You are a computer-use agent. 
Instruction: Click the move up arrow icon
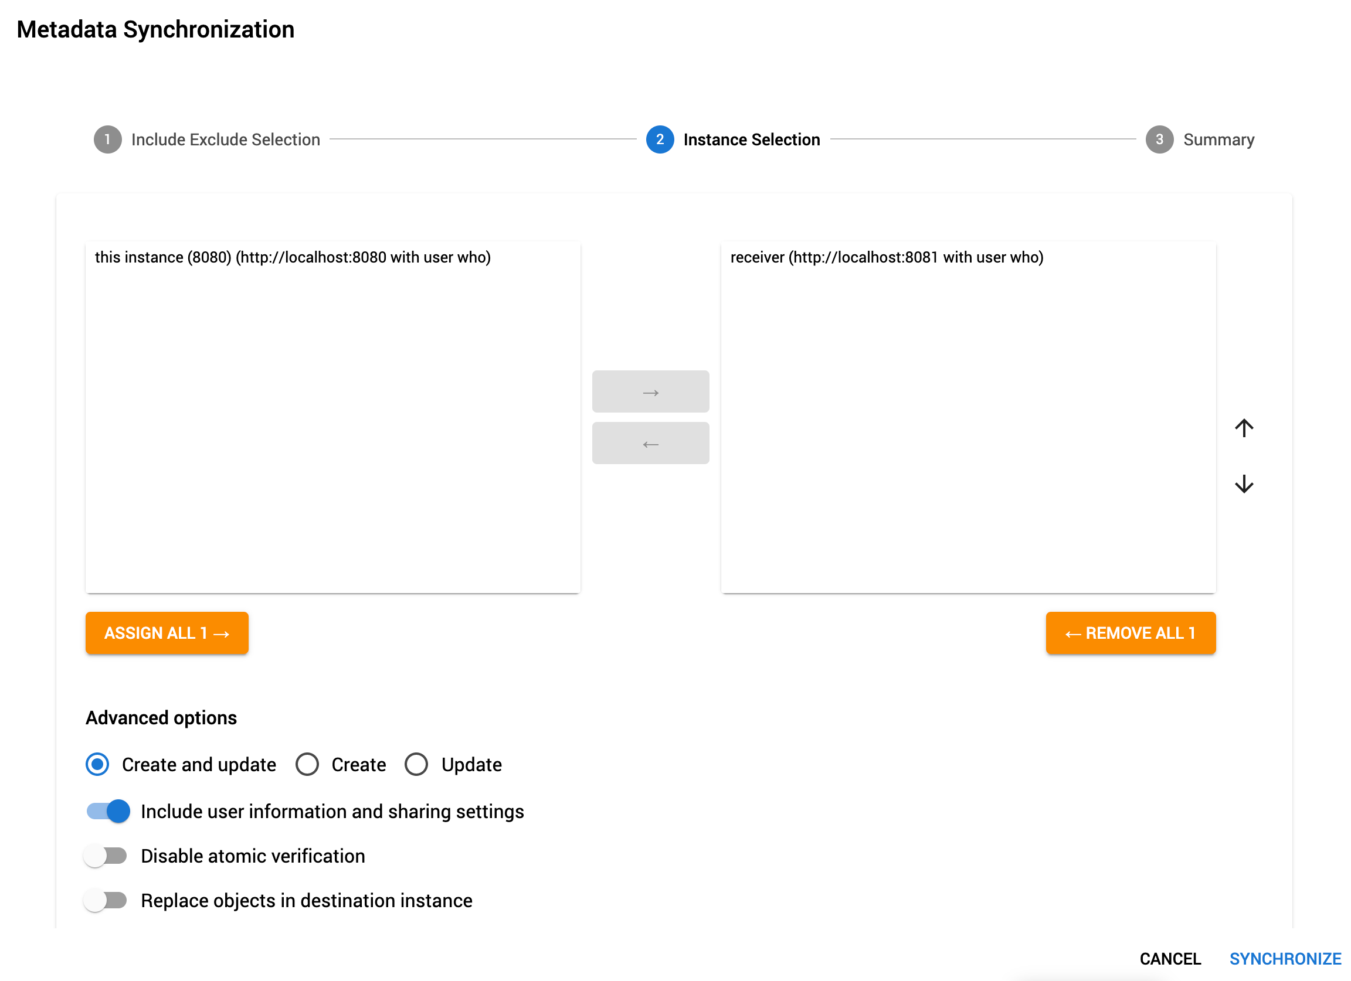click(1244, 427)
